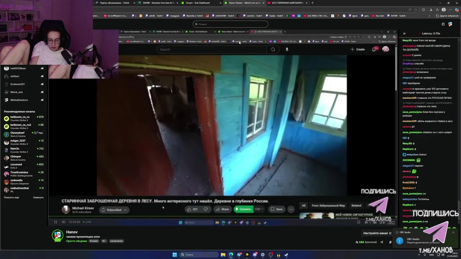Open the Hanov channel avatar

(58, 236)
